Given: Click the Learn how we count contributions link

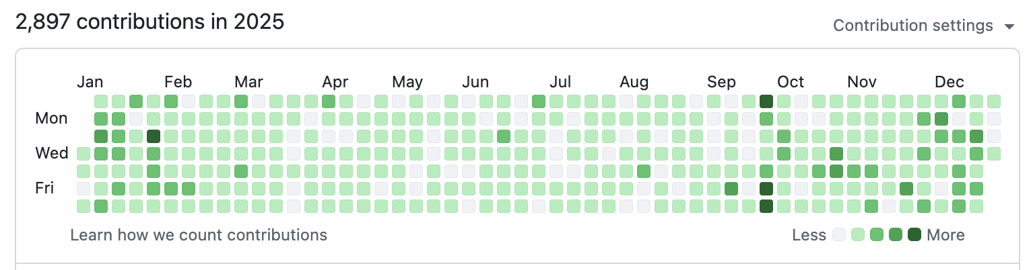Looking at the screenshot, I should click(199, 235).
